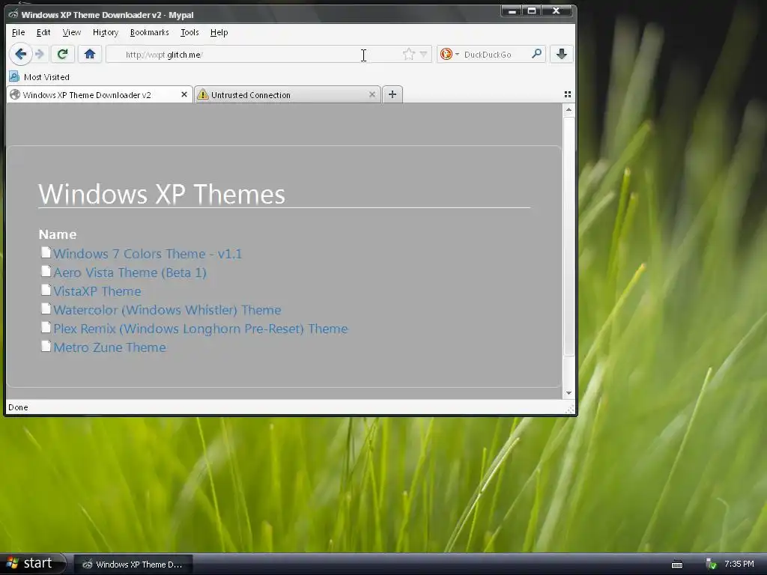Bookmark this page with the star icon

(x=408, y=54)
